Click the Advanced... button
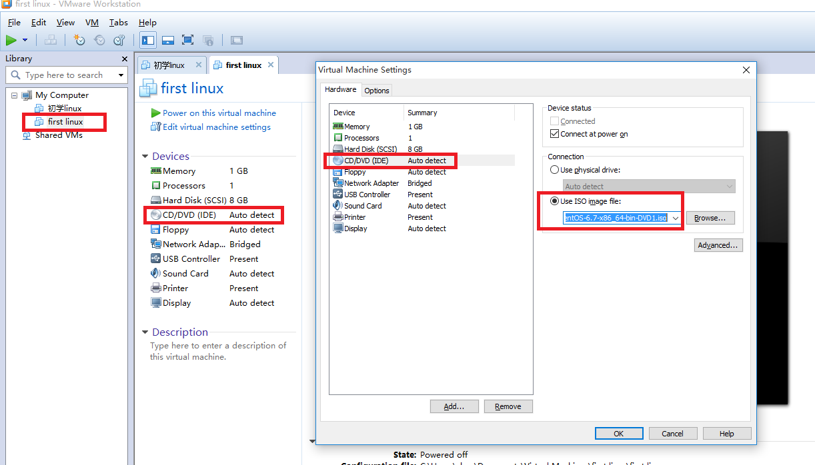815x465 pixels. tap(718, 245)
